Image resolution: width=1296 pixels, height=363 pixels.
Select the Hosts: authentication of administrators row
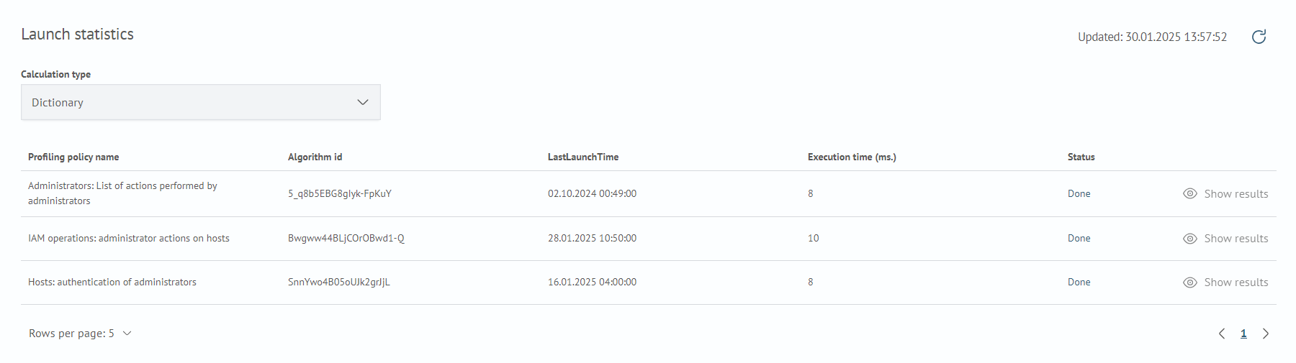[649, 282]
